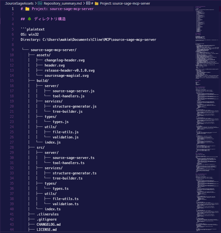Click line number 28 in the gutter
The height and width of the screenshot is (233, 221).
(11, 148)
